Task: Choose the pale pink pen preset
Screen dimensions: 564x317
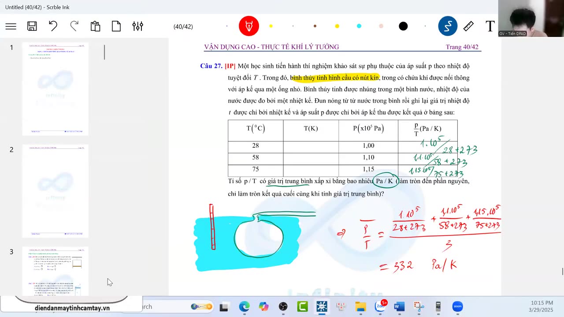Action: (x=381, y=26)
